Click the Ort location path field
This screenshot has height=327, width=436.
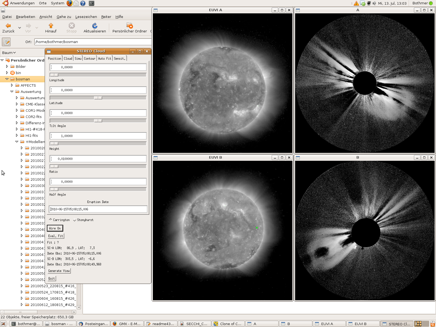(93, 42)
